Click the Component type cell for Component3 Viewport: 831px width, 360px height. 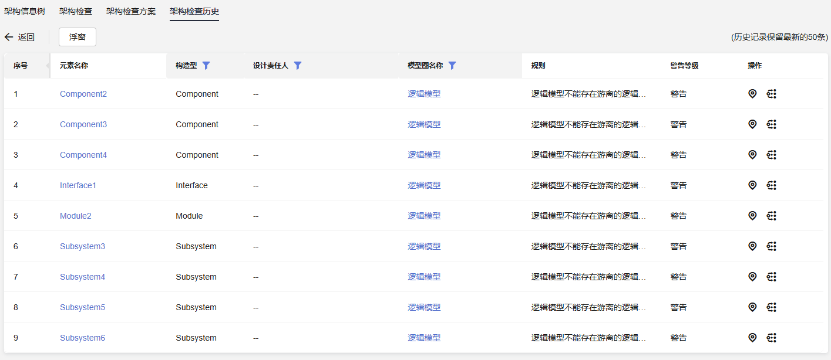click(197, 124)
